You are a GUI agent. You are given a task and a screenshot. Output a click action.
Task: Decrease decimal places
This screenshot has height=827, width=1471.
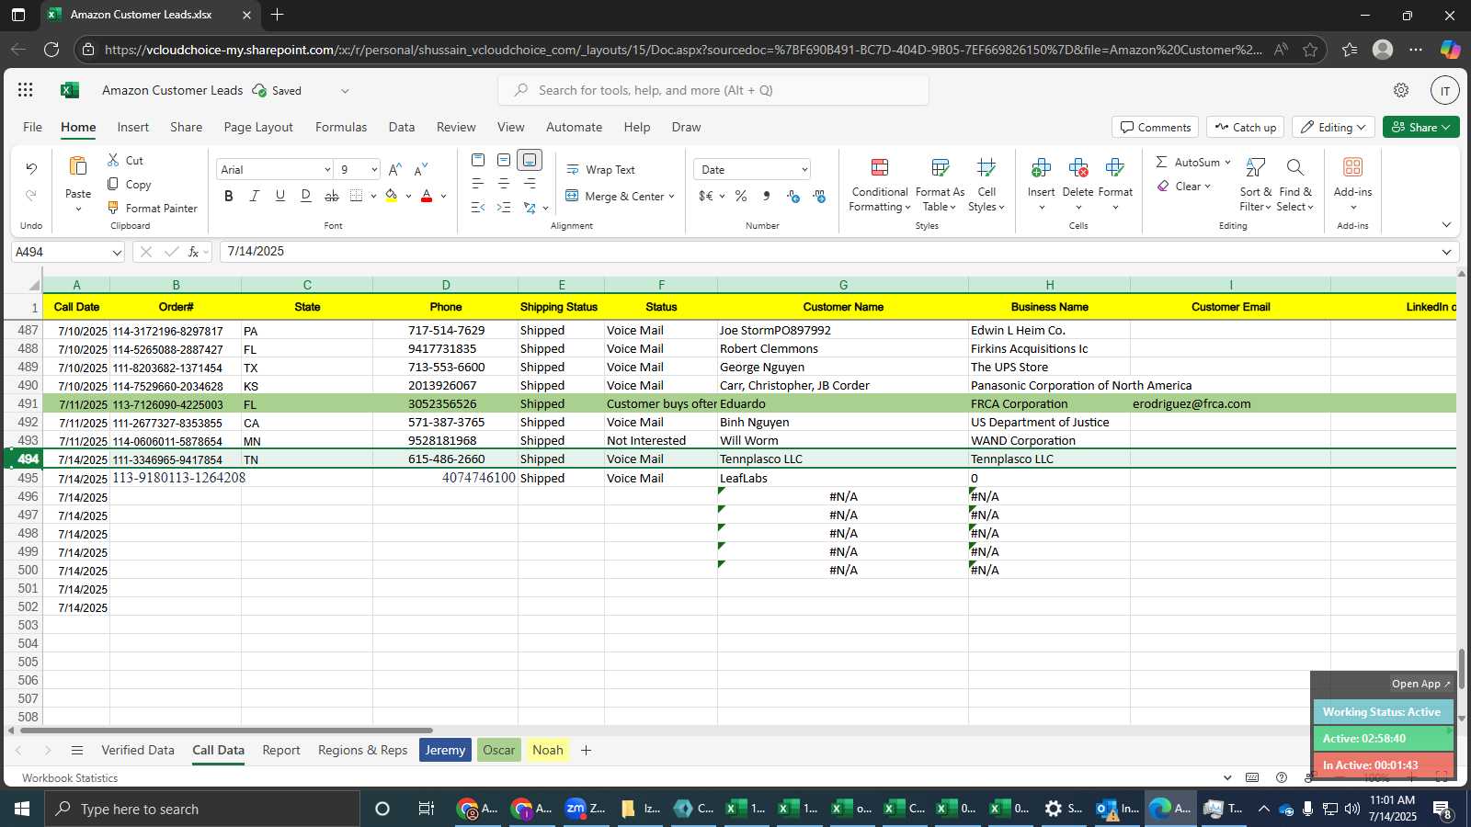coord(818,196)
